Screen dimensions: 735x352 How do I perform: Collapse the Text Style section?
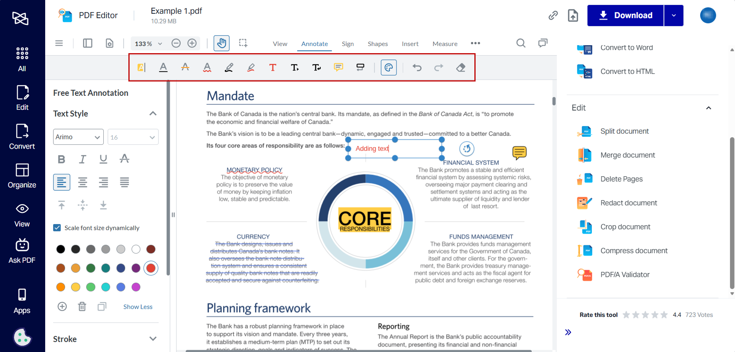click(153, 113)
